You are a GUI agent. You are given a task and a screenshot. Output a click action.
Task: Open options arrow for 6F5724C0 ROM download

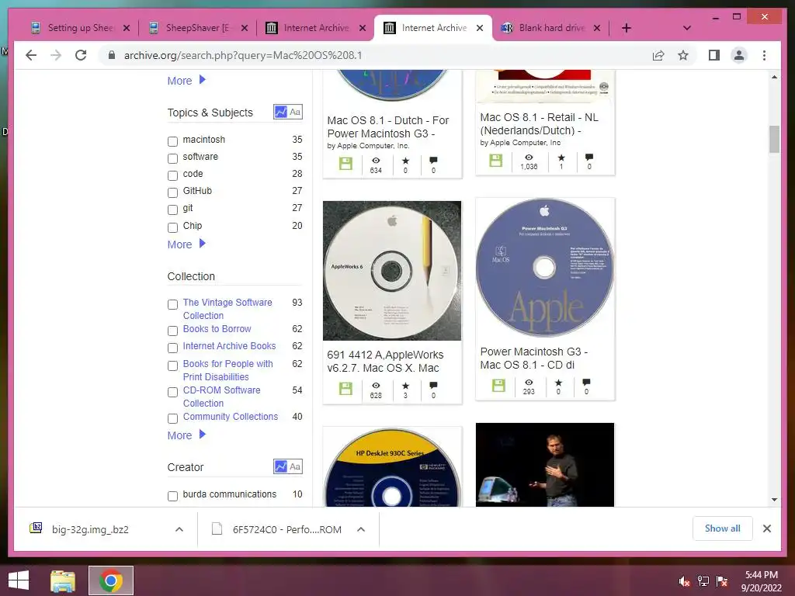(361, 529)
